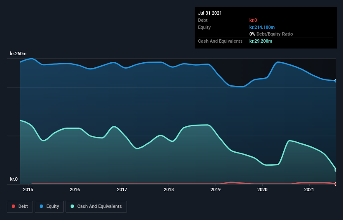
Task: Click Cash And Equivalents label in tooltip
Action: [x=220, y=41]
